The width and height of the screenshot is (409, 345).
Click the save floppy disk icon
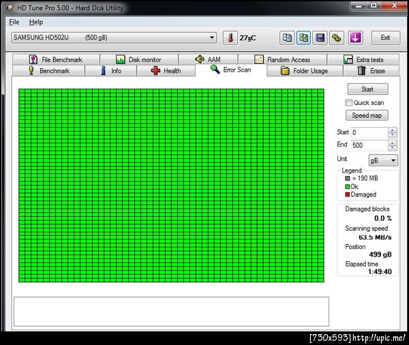(320, 37)
